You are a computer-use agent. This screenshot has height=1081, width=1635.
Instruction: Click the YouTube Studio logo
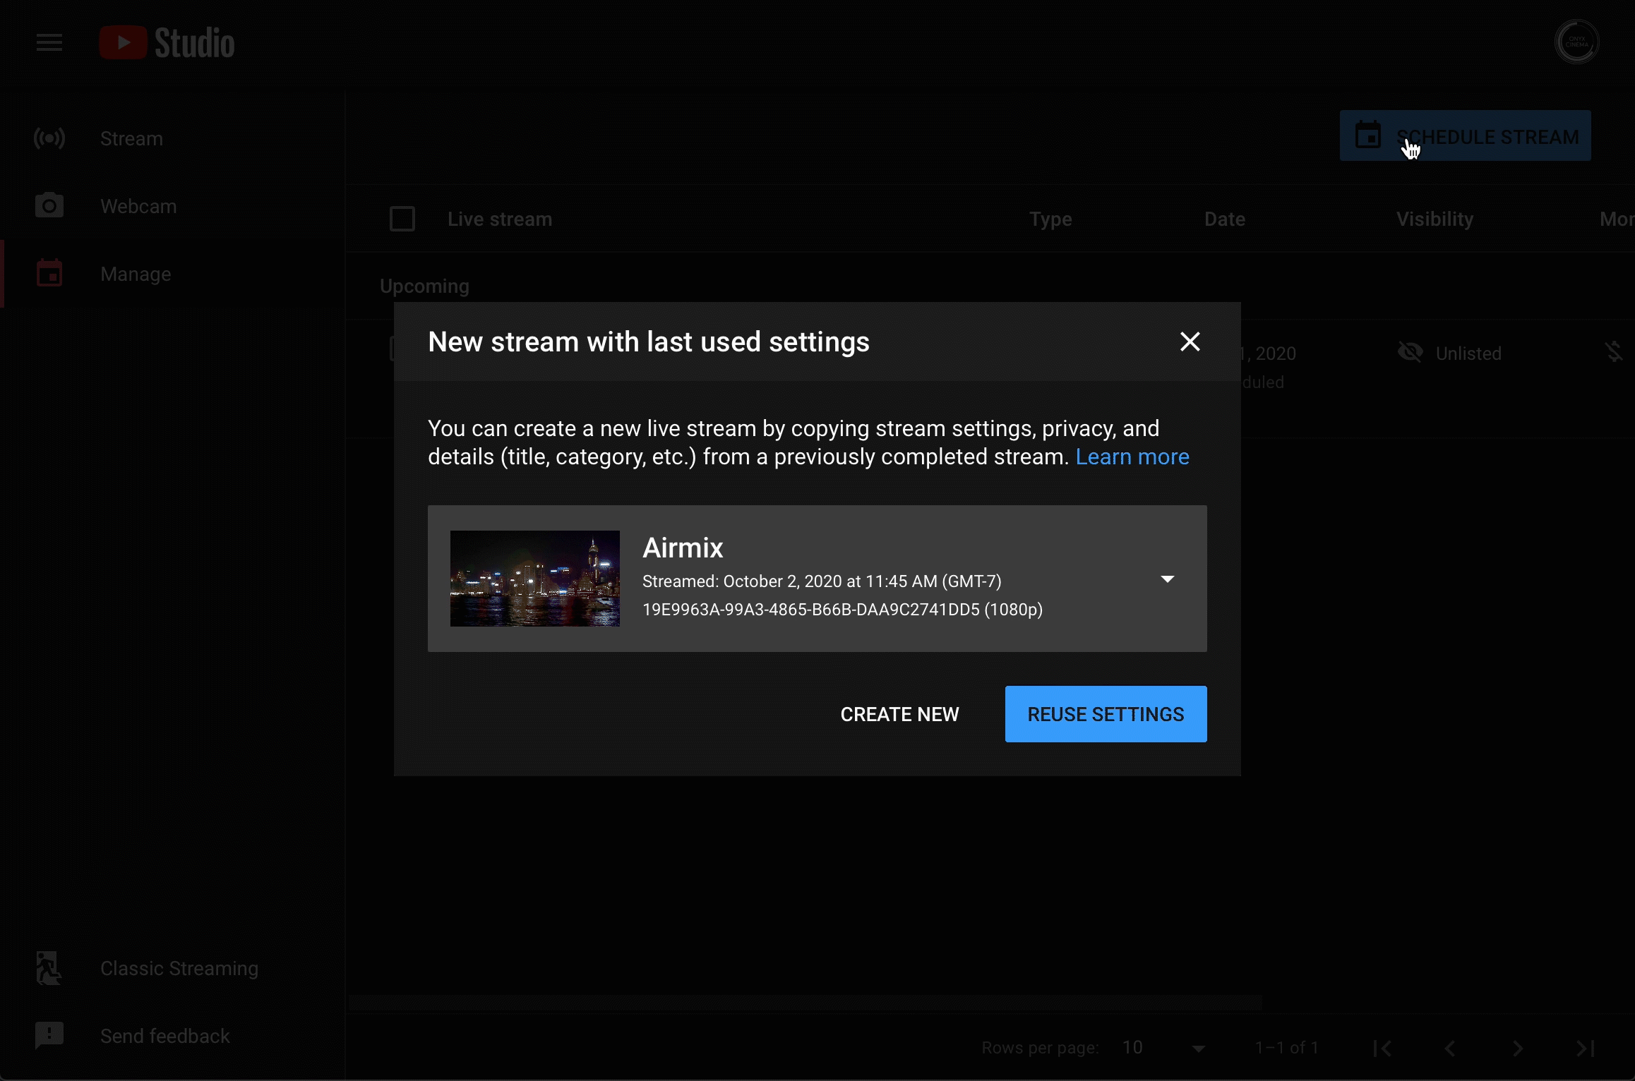(167, 43)
